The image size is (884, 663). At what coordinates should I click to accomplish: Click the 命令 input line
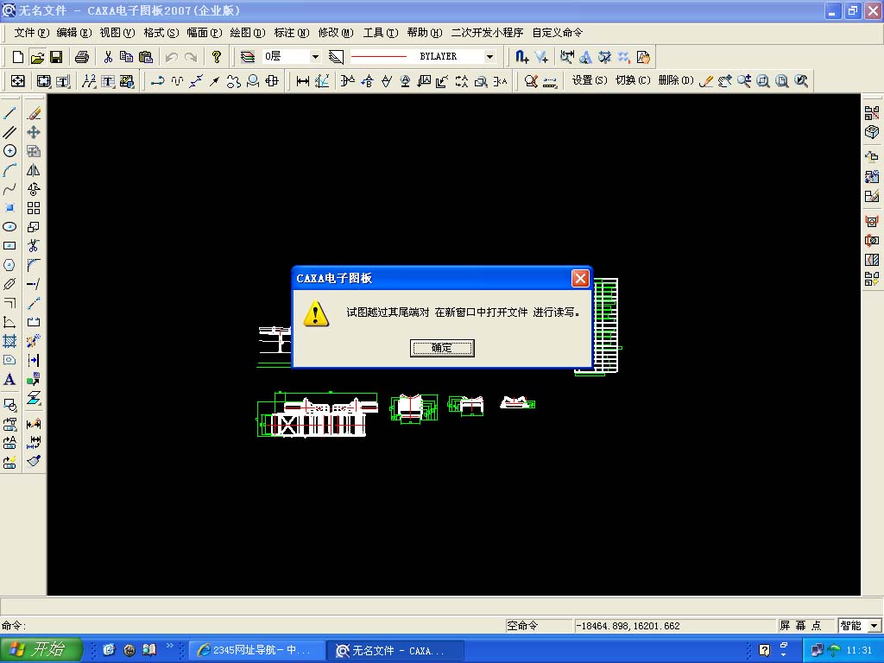[x=253, y=625]
